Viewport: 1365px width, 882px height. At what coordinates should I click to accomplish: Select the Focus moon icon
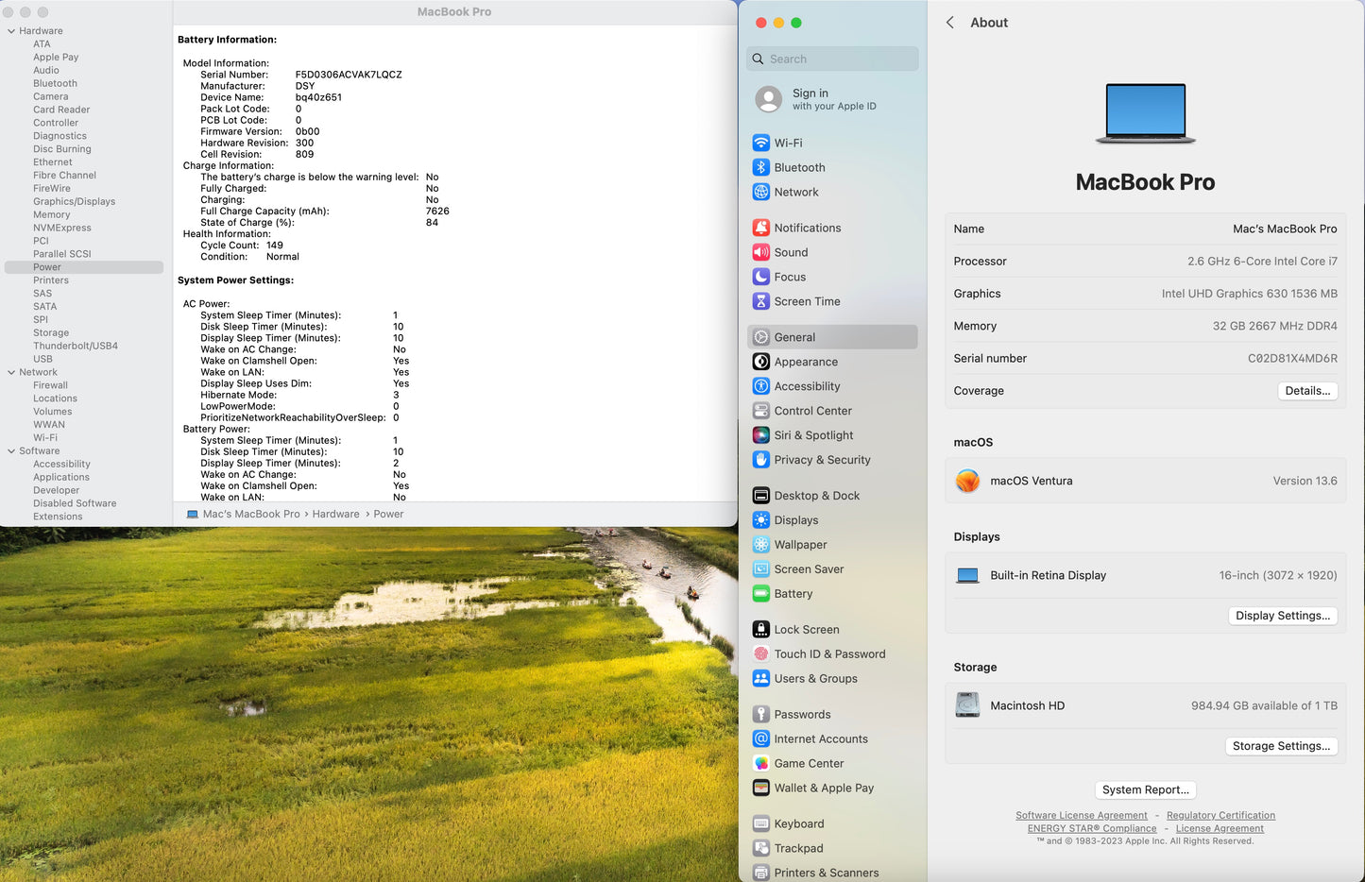[x=761, y=277]
